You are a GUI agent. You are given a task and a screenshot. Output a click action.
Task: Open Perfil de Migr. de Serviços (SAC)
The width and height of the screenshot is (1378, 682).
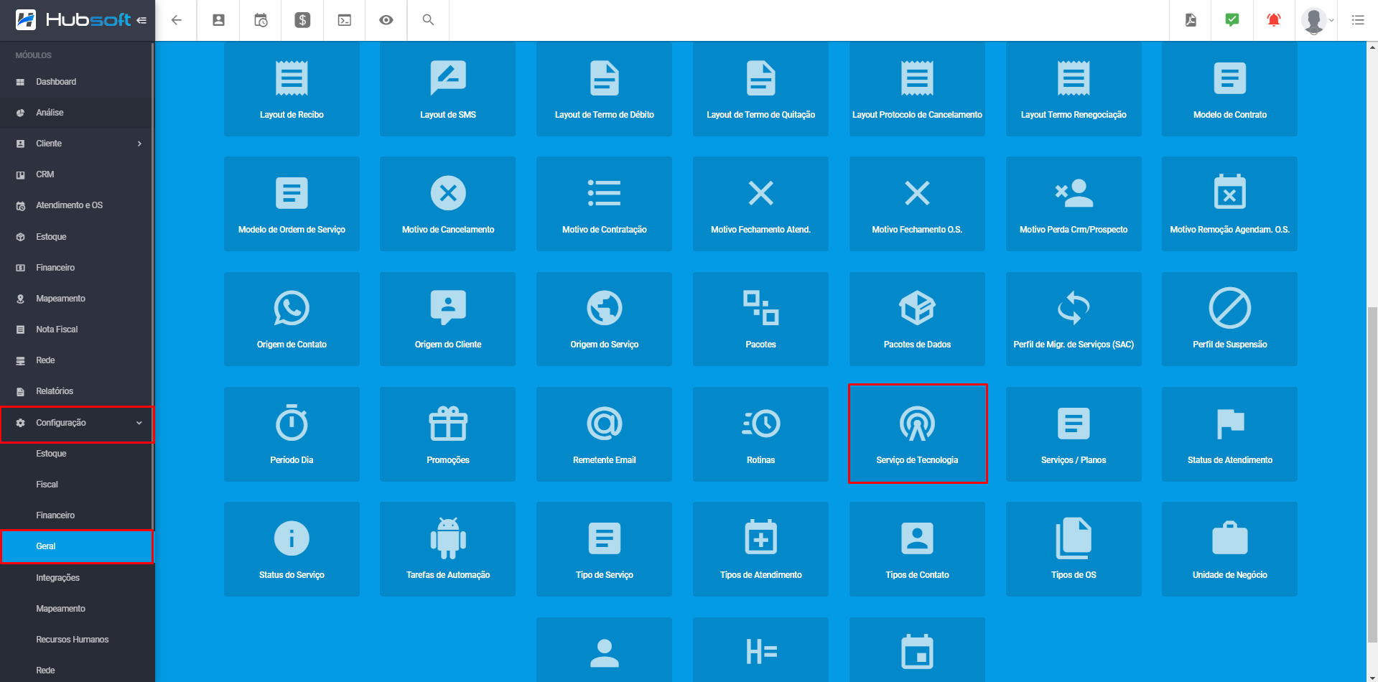(x=1074, y=319)
